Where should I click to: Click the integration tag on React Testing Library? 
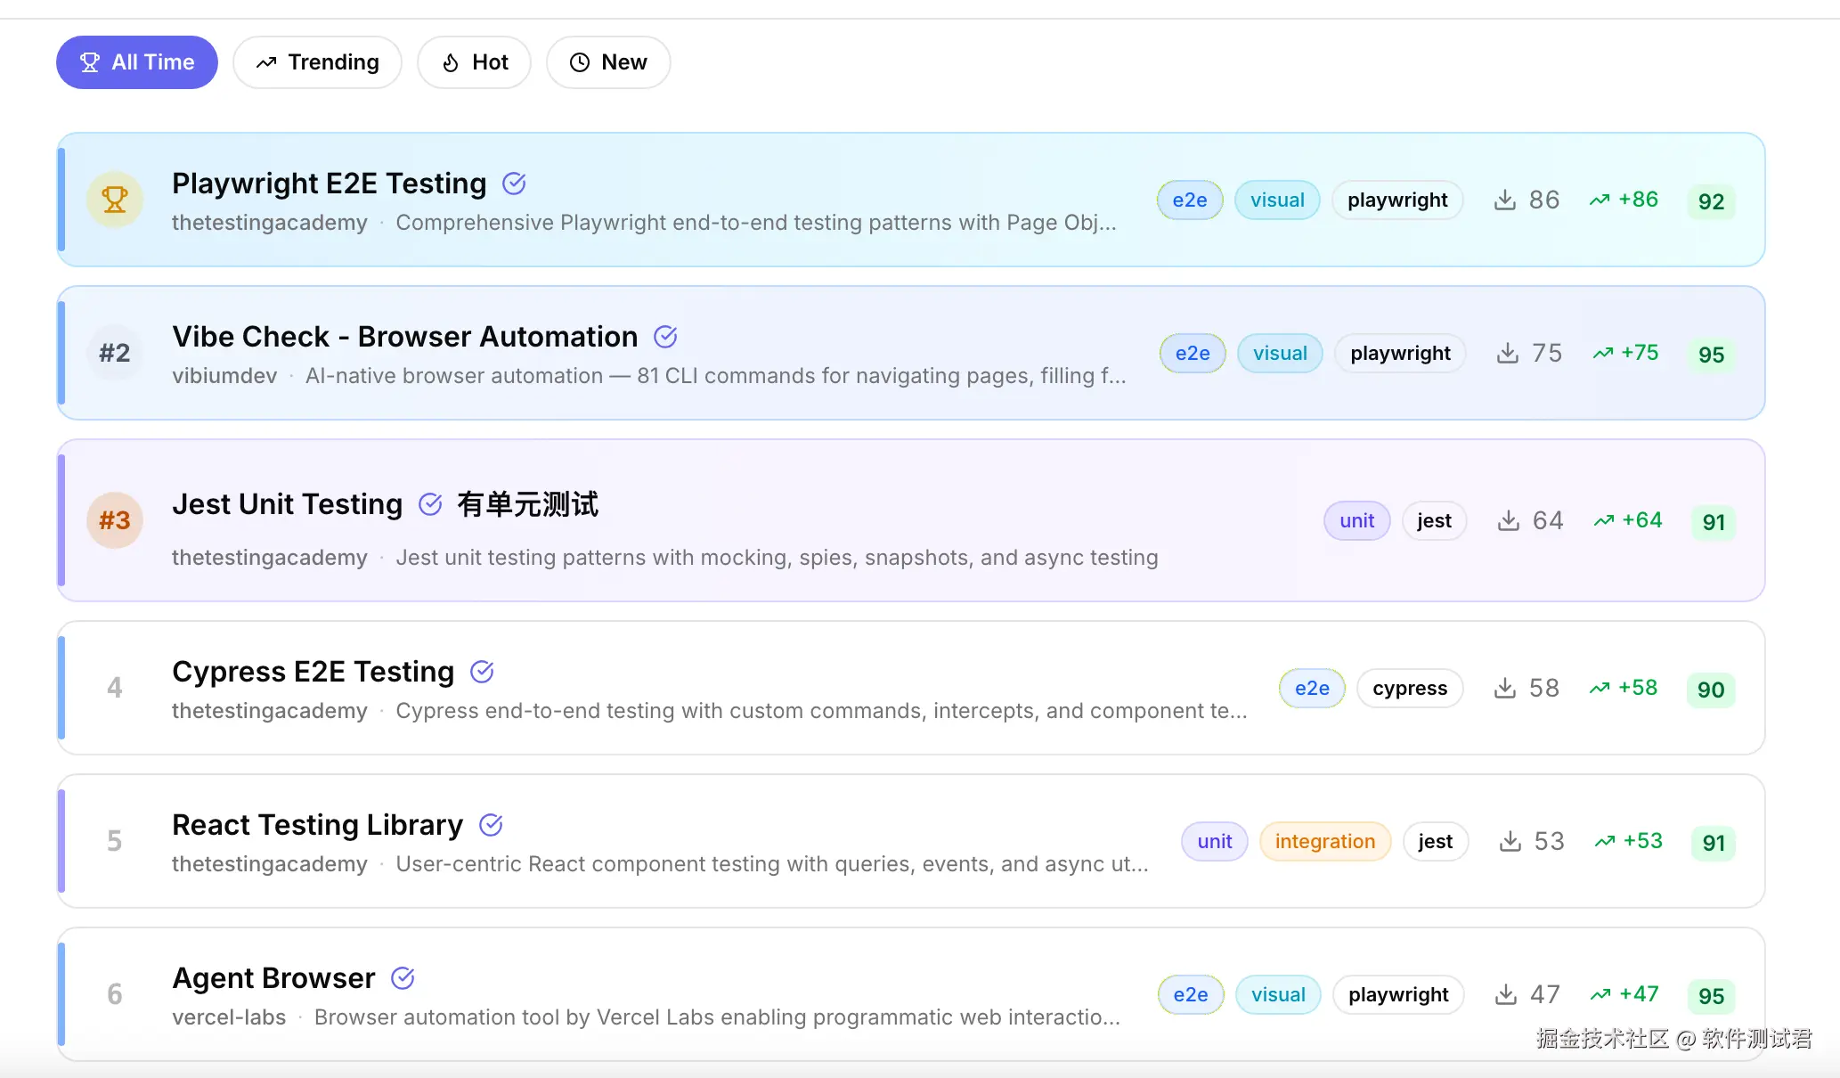(x=1324, y=841)
